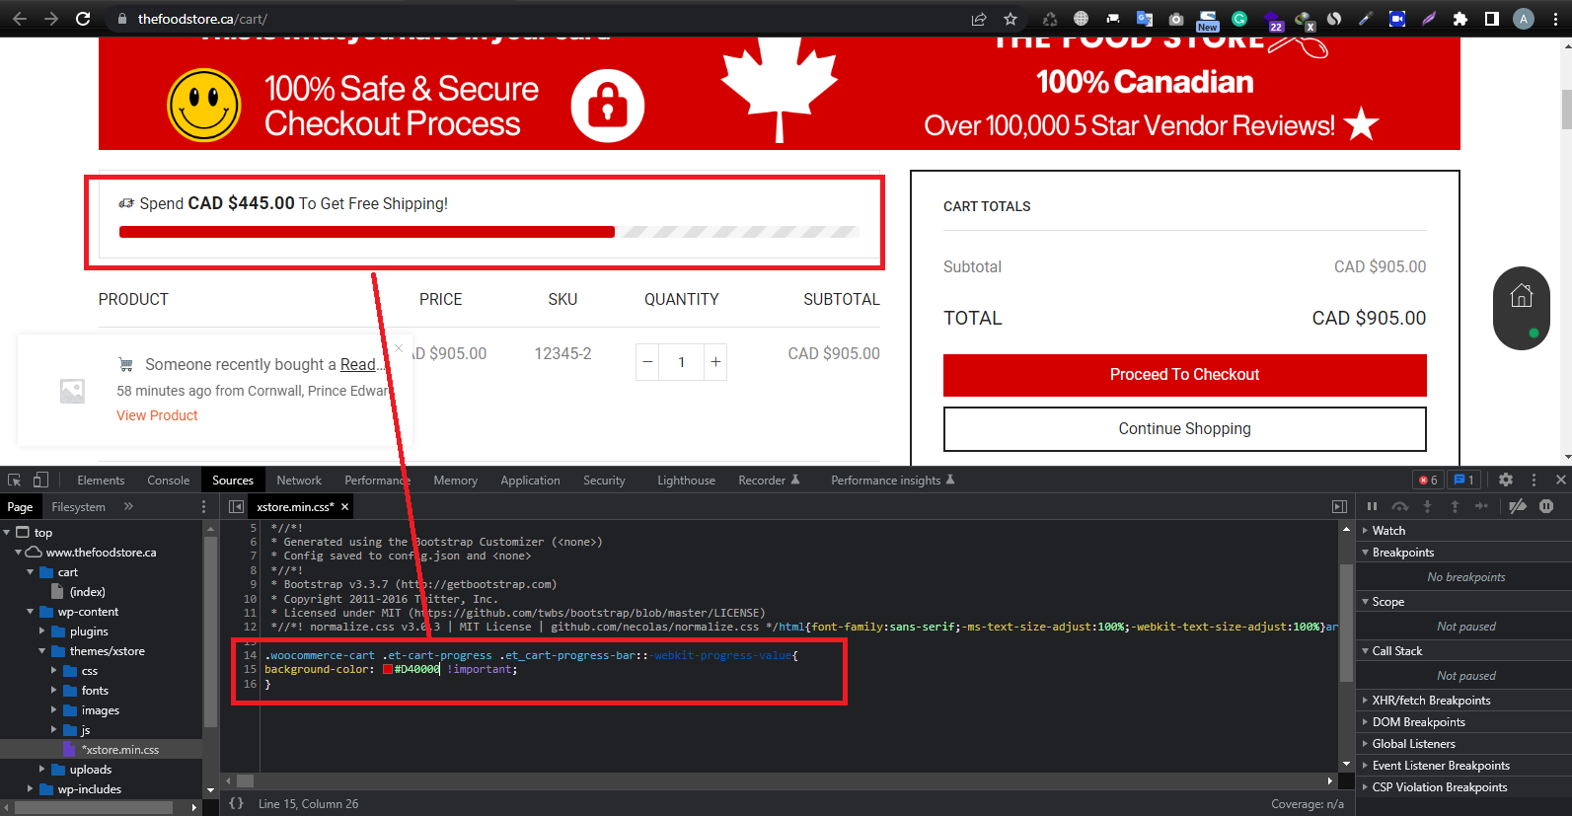Click Continue Shopping button

pos(1184,428)
